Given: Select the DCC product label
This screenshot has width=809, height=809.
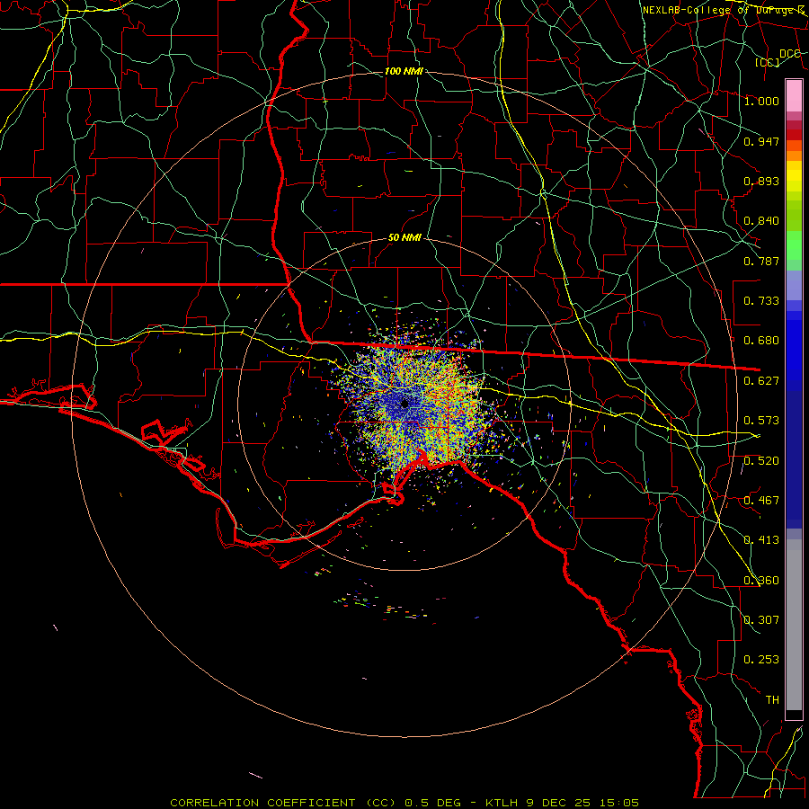Looking at the screenshot, I should [x=790, y=54].
